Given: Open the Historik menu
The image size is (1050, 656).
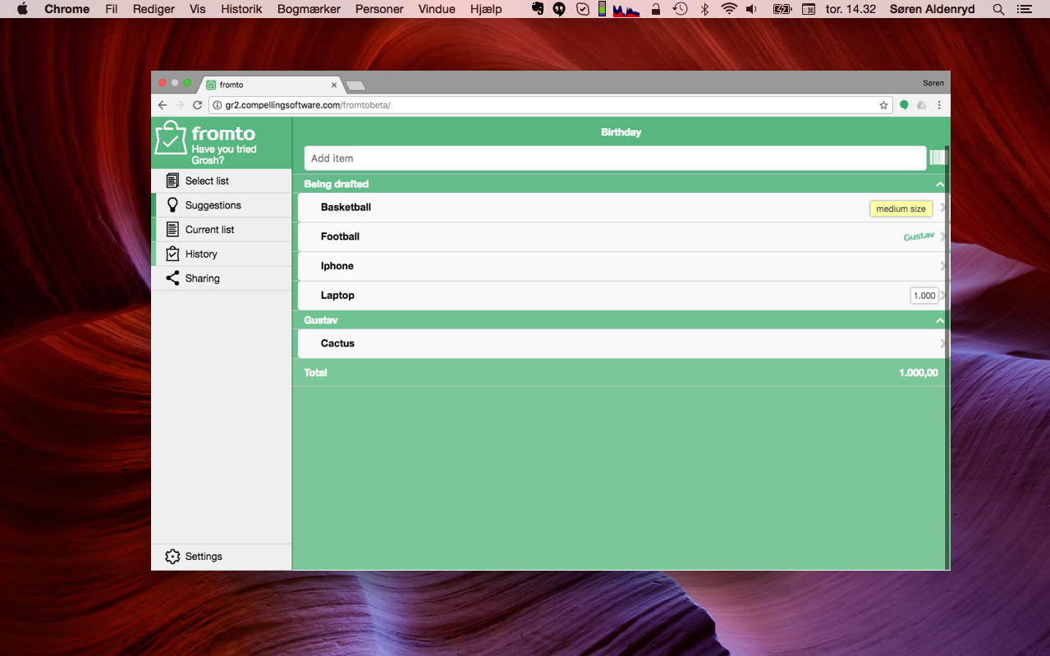Looking at the screenshot, I should [241, 9].
